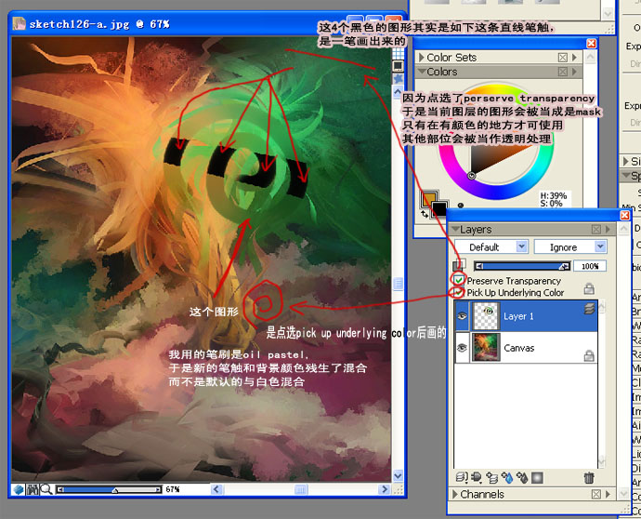Image resolution: width=641 pixels, height=519 pixels.
Task: Select the Layer 1 row
Action: click(526, 316)
